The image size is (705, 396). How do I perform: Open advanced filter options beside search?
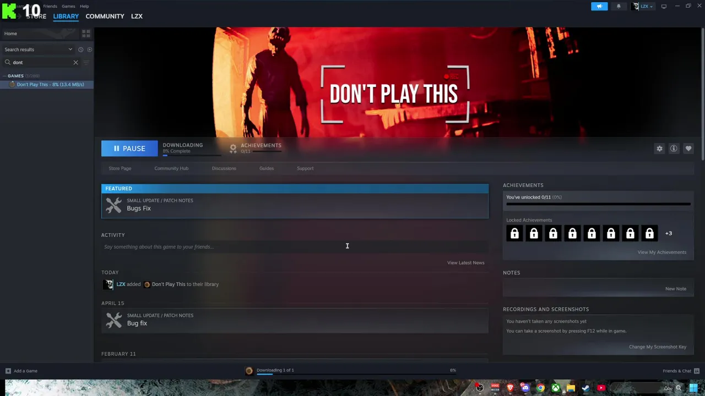(x=86, y=63)
